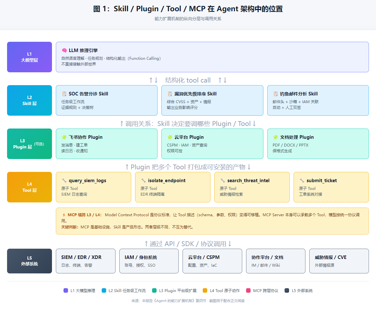Viewport: 376px width, 311px height.
Task: Click the 漏洞优先级排序 Skill title
Action: point(195,94)
